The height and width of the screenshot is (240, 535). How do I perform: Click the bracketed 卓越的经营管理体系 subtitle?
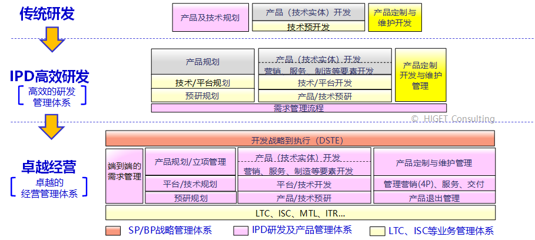click(x=49, y=188)
